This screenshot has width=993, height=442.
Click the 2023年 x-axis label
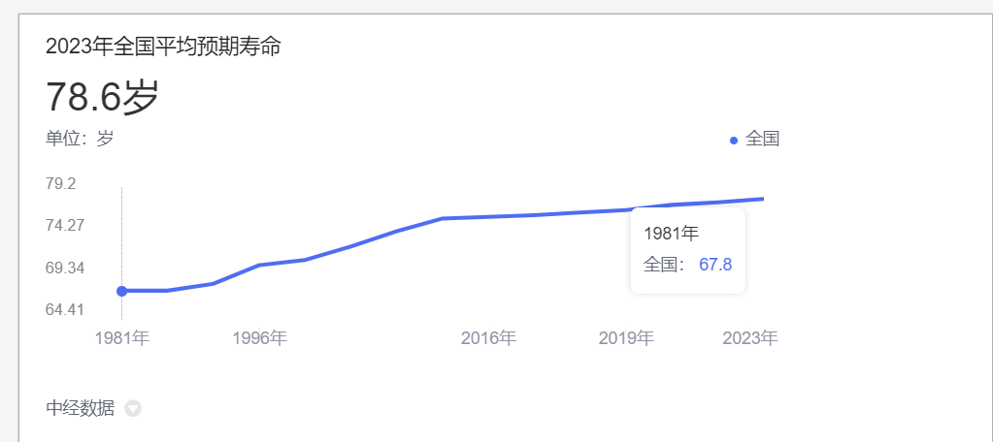click(750, 338)
